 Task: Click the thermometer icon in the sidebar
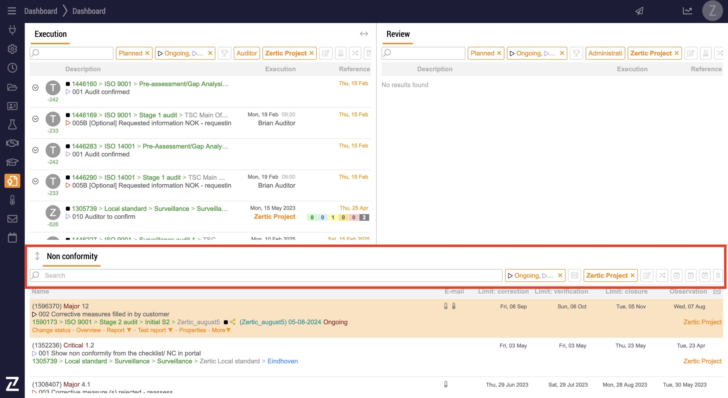tap(12, 200)
